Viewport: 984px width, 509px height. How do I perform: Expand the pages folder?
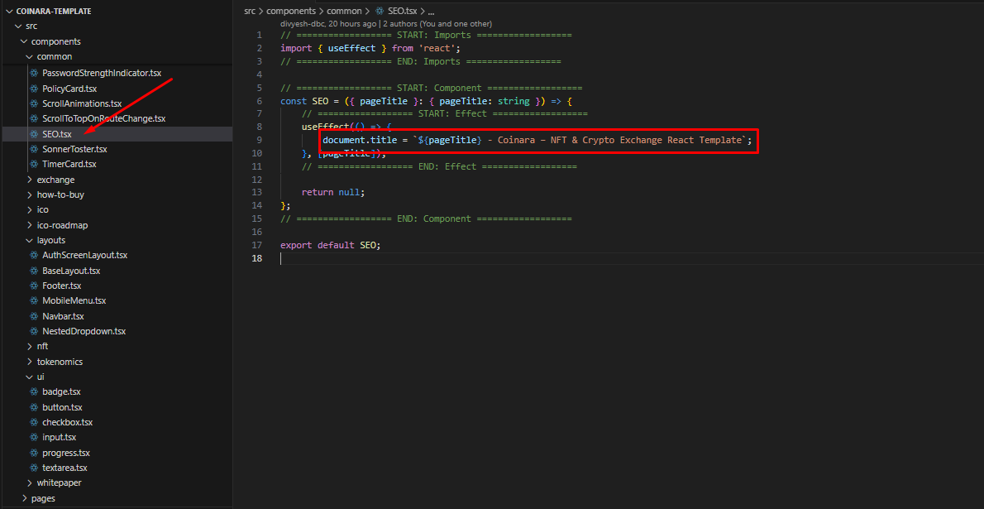tap(24, 498)
